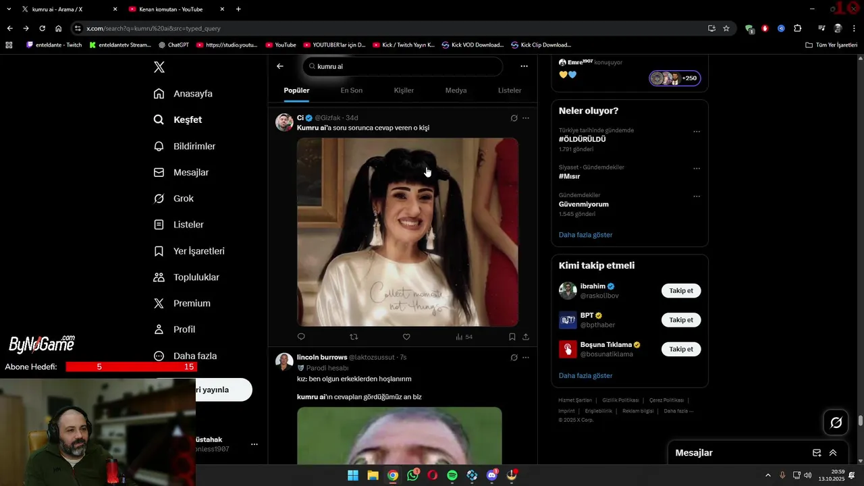Follow BPT with Takip et
Viewport: 864px width, 486px height.
pos(681,320)
